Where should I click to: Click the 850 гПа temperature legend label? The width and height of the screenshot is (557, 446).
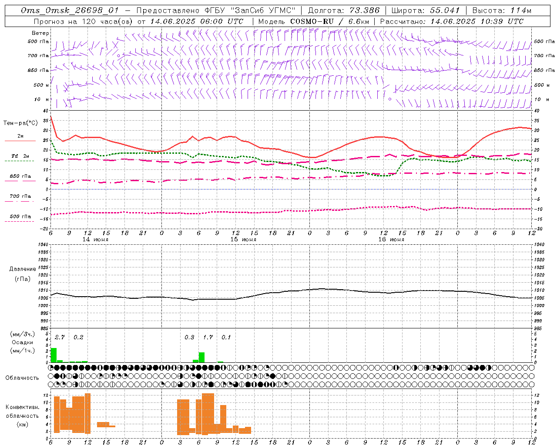(20, 176)
